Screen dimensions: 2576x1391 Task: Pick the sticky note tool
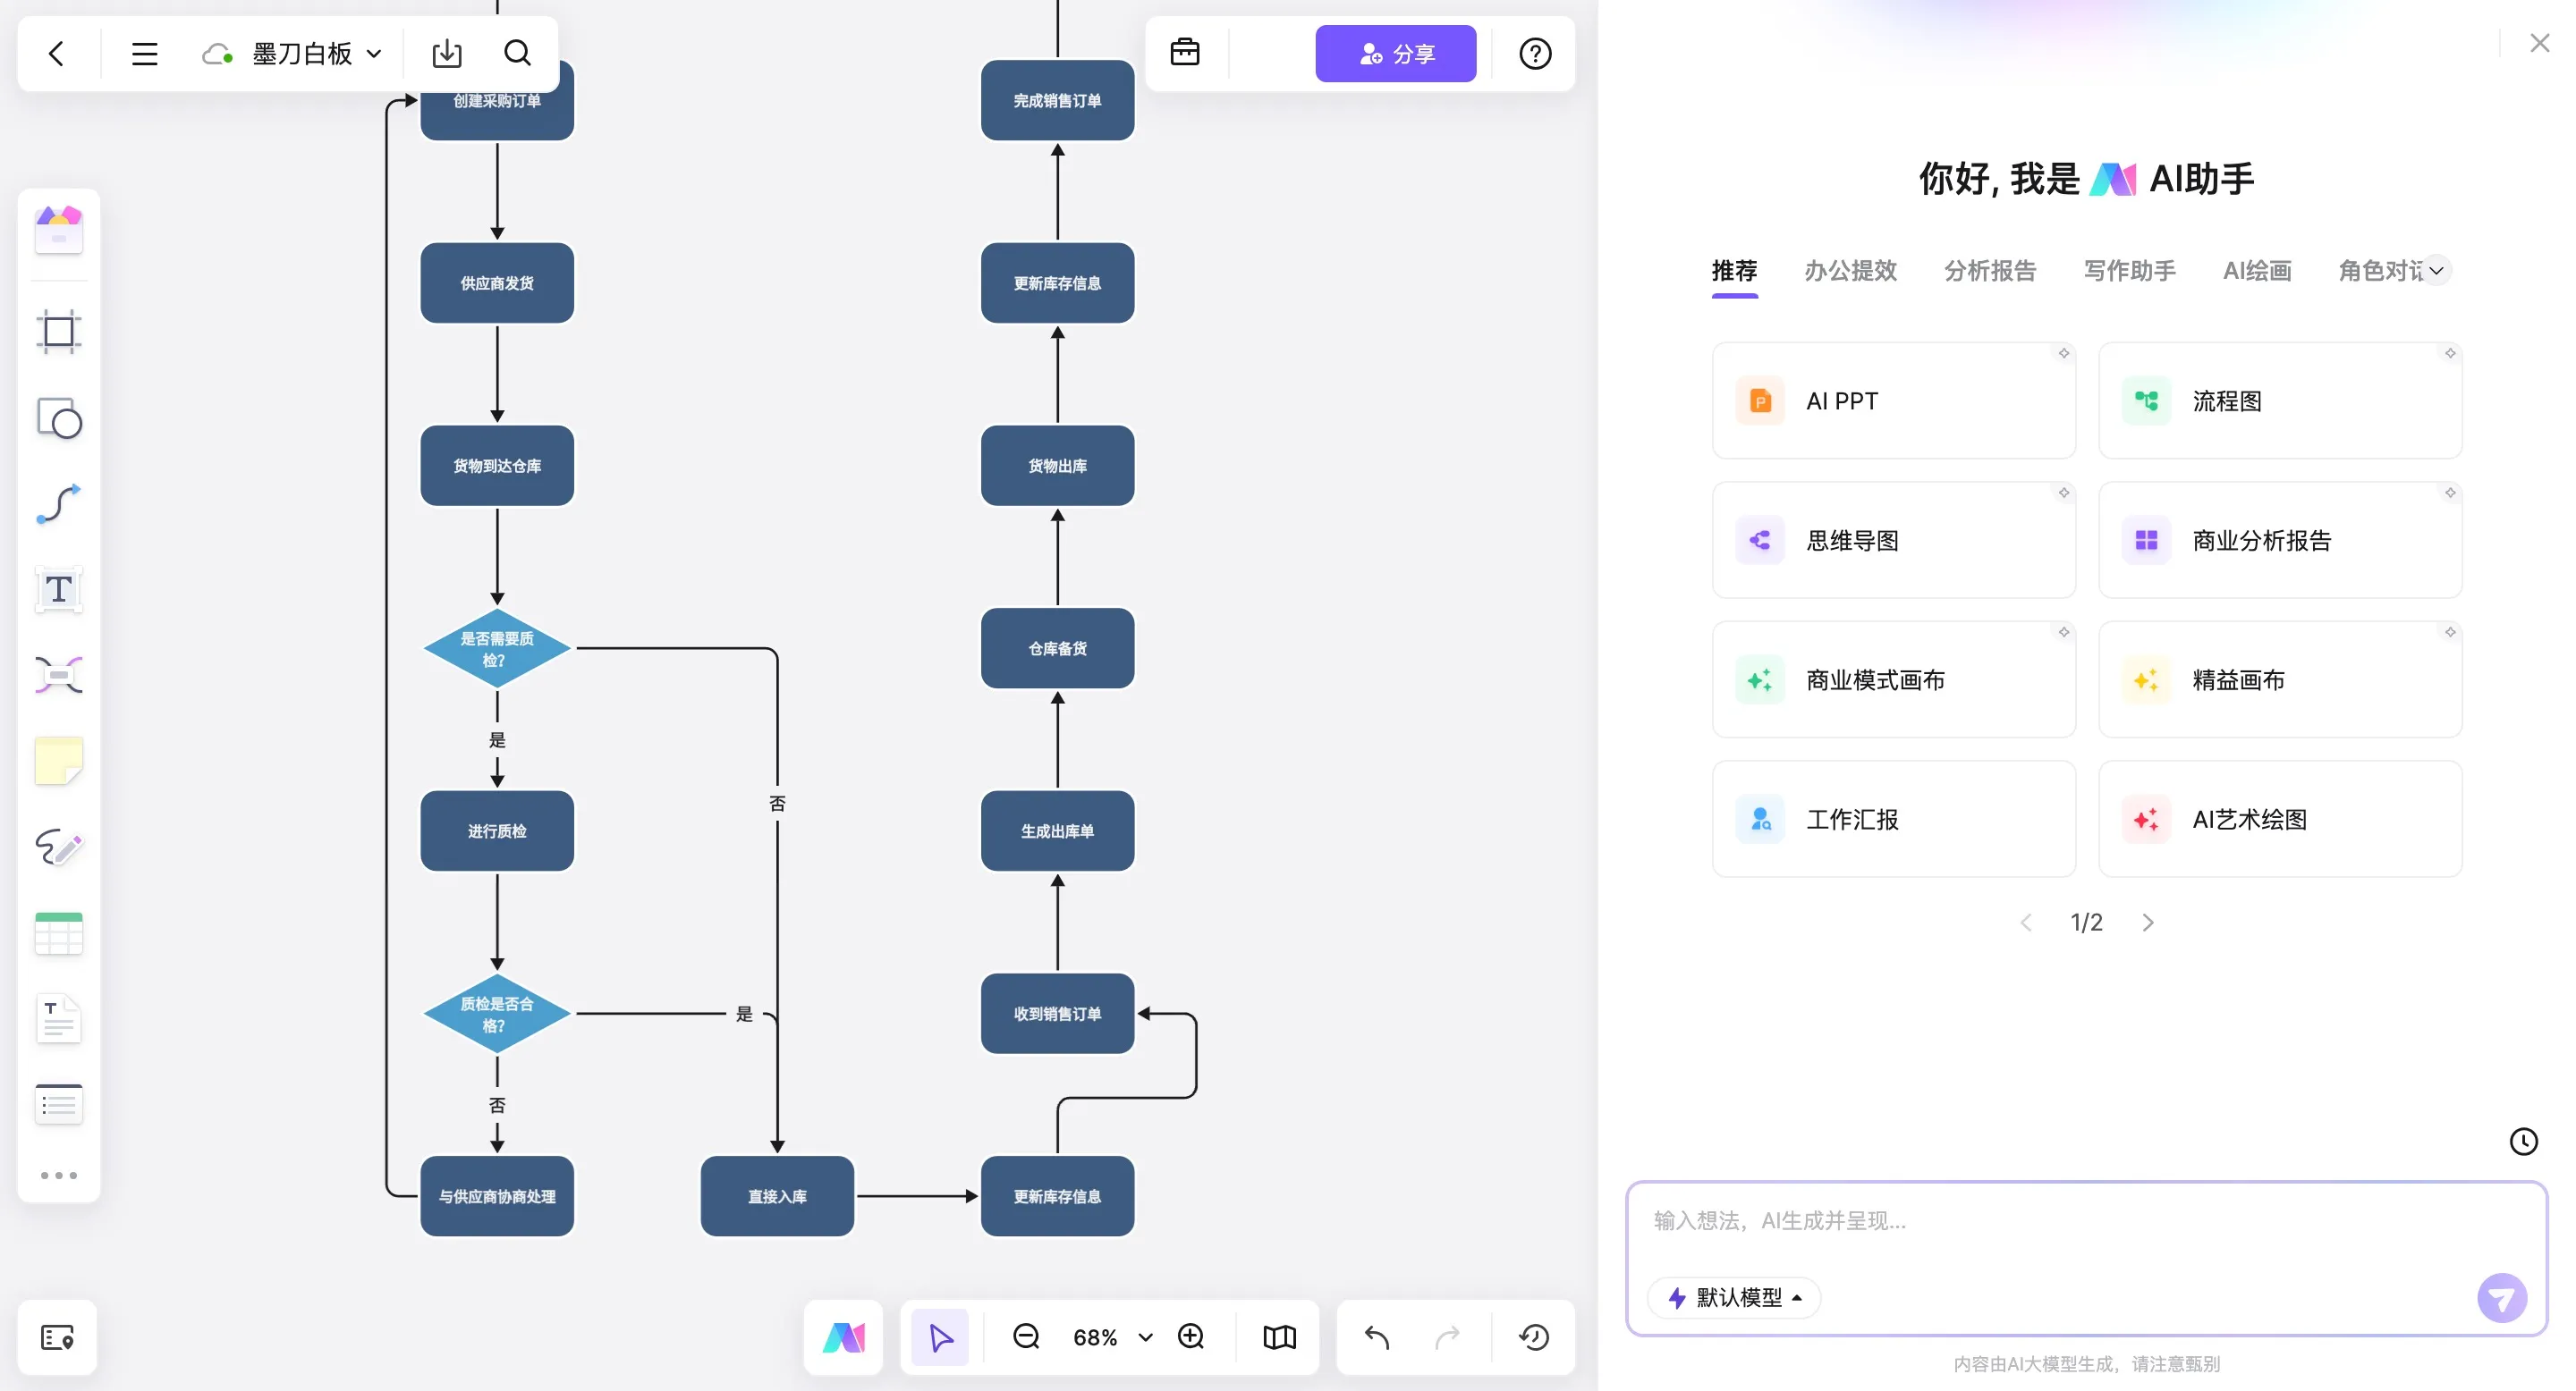point(58,762)
